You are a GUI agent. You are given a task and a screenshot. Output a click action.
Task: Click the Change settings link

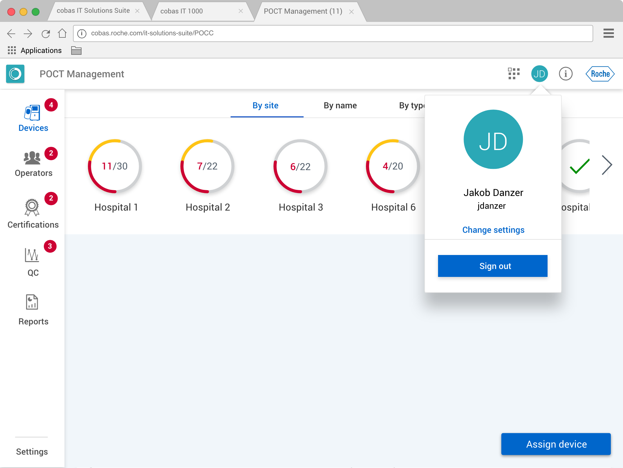(493, 230)
